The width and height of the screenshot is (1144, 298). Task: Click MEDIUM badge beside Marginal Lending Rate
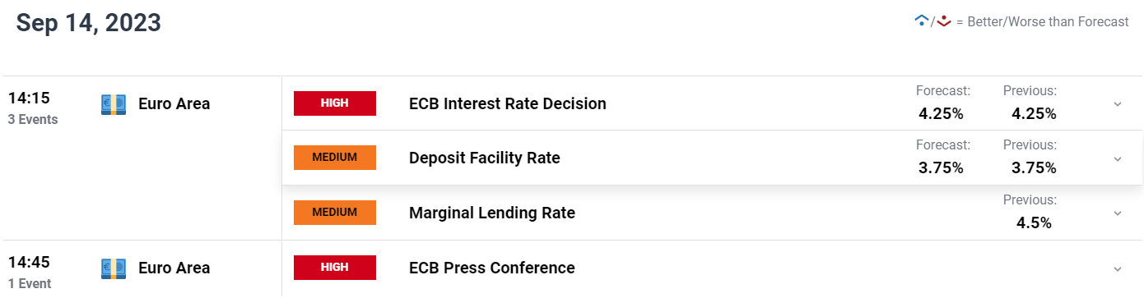pos(335,213)
